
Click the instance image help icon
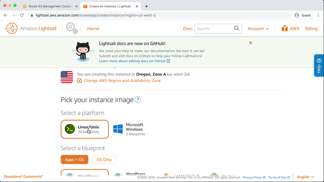pyautogui.click(x=138, y=100)
